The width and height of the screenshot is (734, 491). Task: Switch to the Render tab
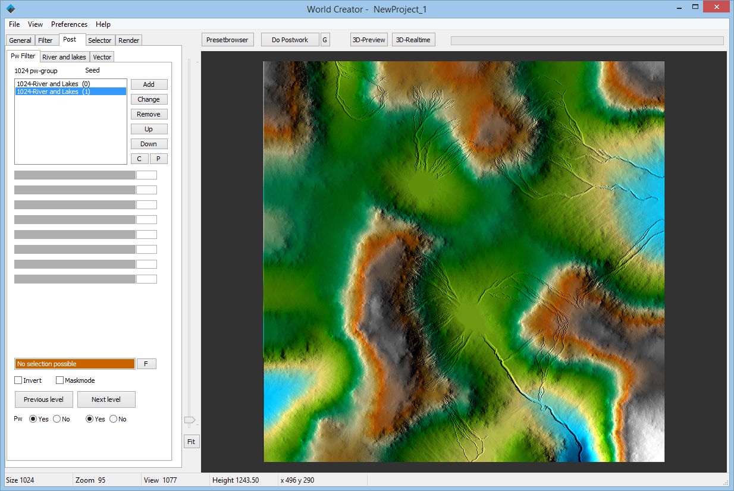128,40
